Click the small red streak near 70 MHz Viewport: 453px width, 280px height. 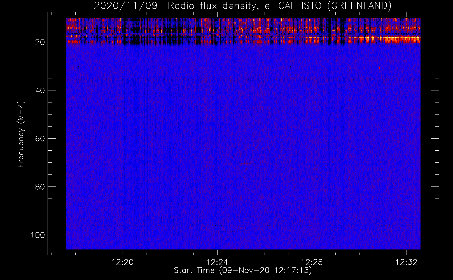[x=246, y=163]
